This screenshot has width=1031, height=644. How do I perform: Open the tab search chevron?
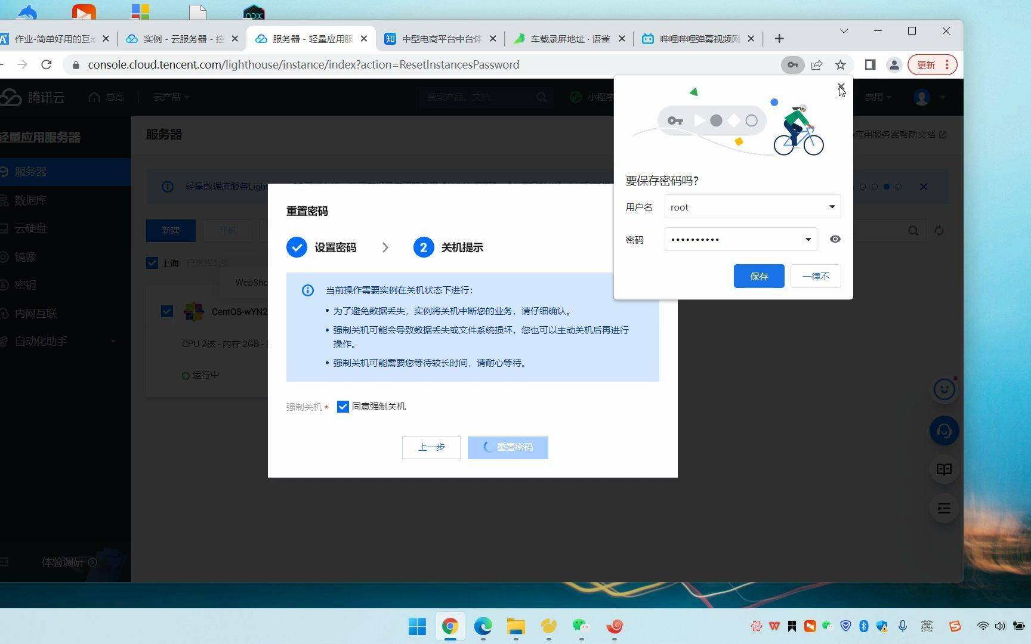coord(844,31)
